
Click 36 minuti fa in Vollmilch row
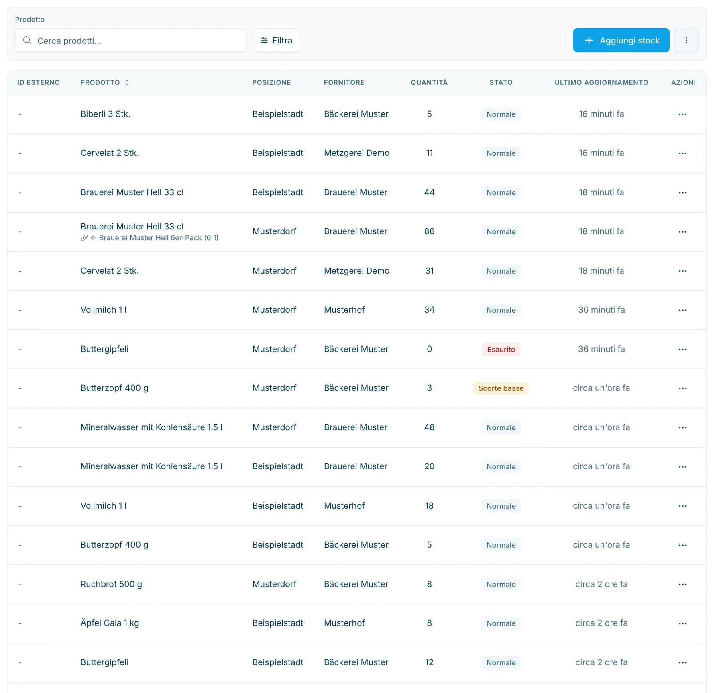pyautogui.click(x=601, y=310)
